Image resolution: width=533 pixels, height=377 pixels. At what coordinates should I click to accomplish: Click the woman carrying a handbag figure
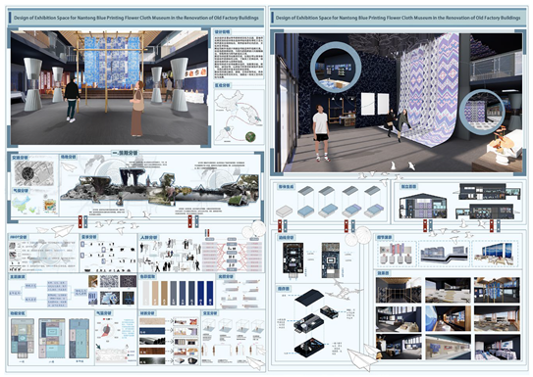tap(137, 109)
